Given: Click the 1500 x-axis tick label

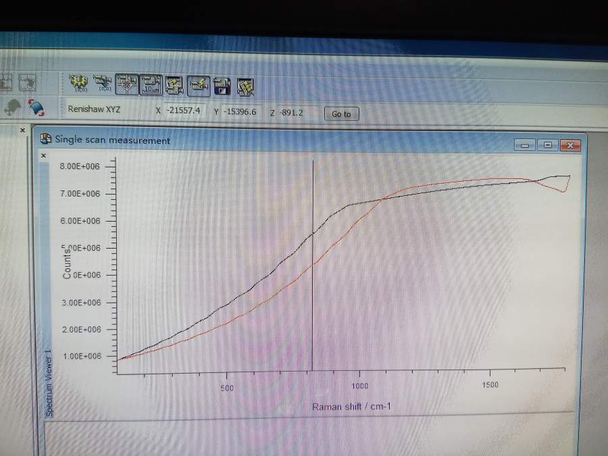Looking at the screenshot, I should 490,384.
